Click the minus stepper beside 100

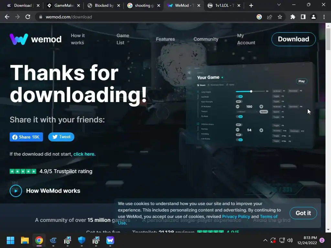pos(238,107)
